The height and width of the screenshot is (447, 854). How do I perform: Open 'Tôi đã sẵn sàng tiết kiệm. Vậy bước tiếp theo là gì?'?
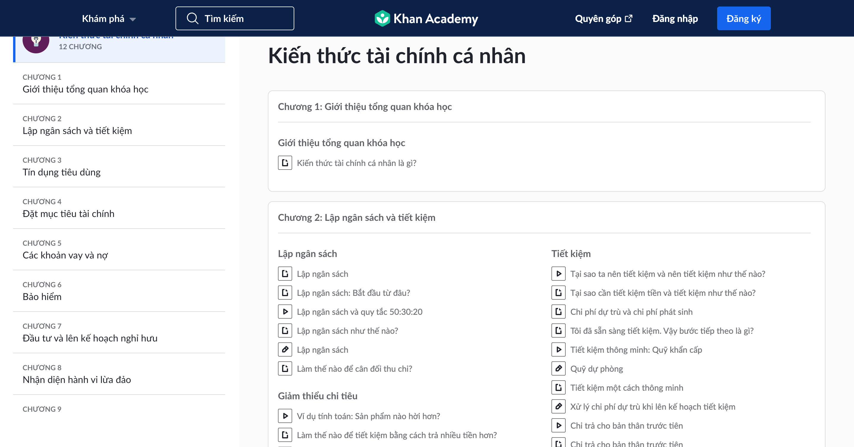662,331
